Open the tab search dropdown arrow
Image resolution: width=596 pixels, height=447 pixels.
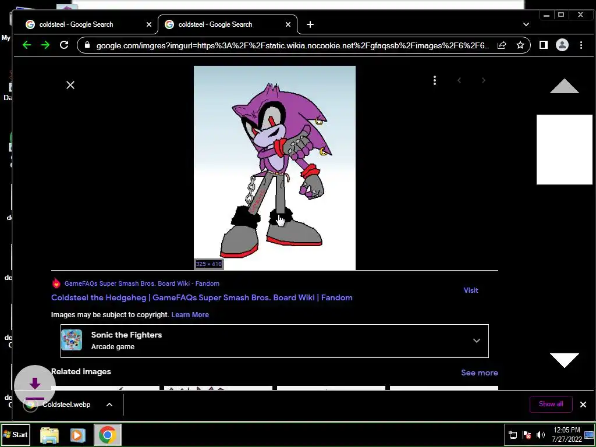[x=526, y=24]
